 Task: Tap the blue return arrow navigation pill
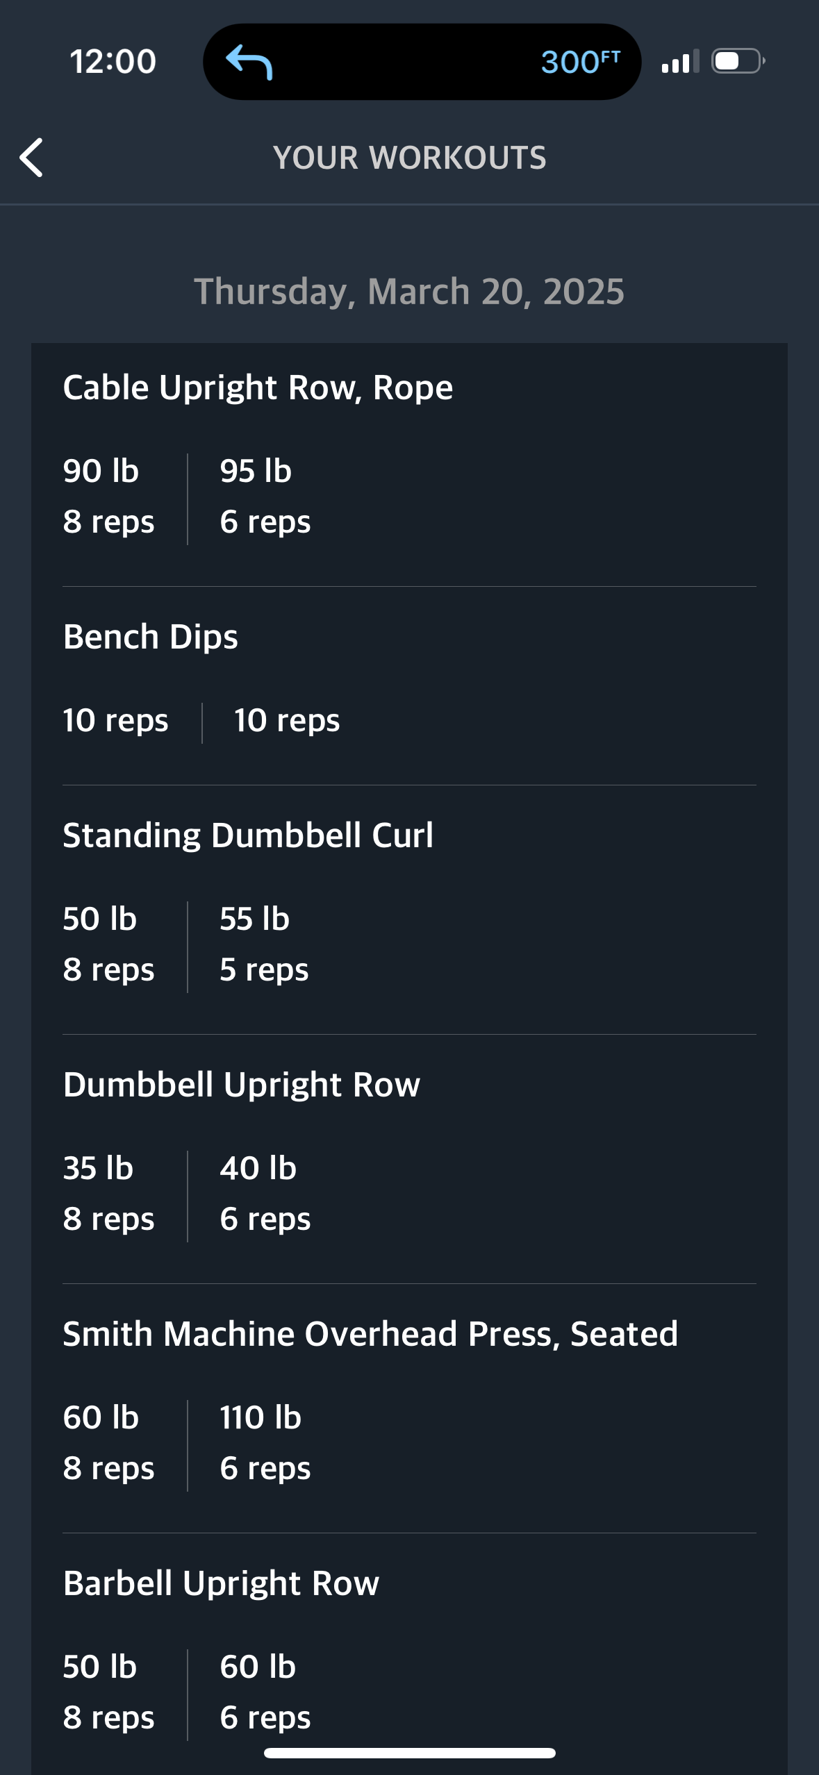click(249, 62)
